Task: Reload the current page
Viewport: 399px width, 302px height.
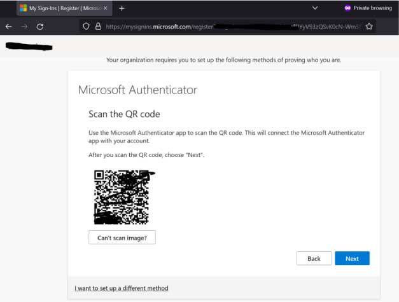Action: click(x=40, y=27)
